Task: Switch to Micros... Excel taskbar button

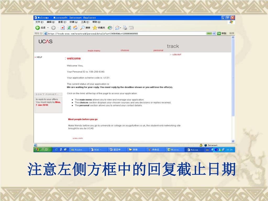Action: [175, 149]
